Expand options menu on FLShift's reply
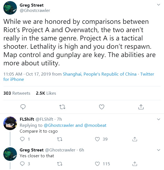The width and height of the screenshot is (164, 170). (158, 119)
